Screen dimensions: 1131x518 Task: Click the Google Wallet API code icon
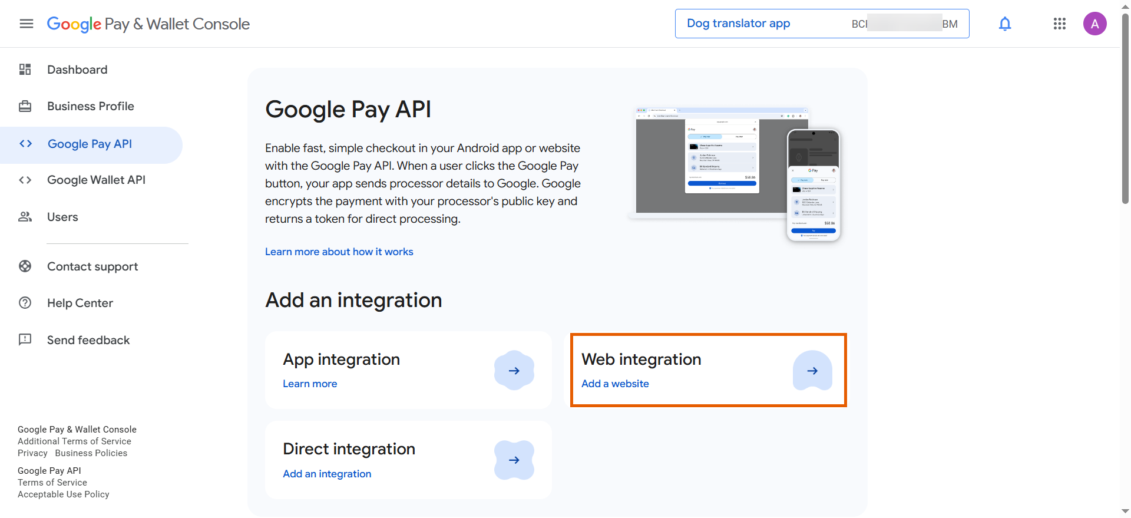pyautogui.click(x=25, y=180)
